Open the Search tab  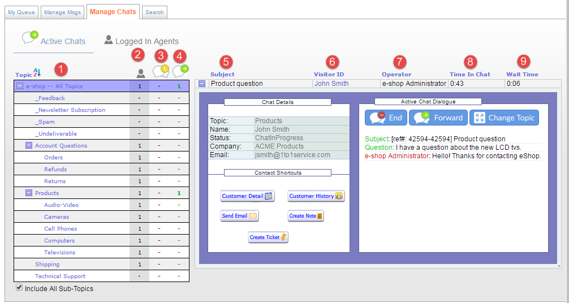coord(154,12)
